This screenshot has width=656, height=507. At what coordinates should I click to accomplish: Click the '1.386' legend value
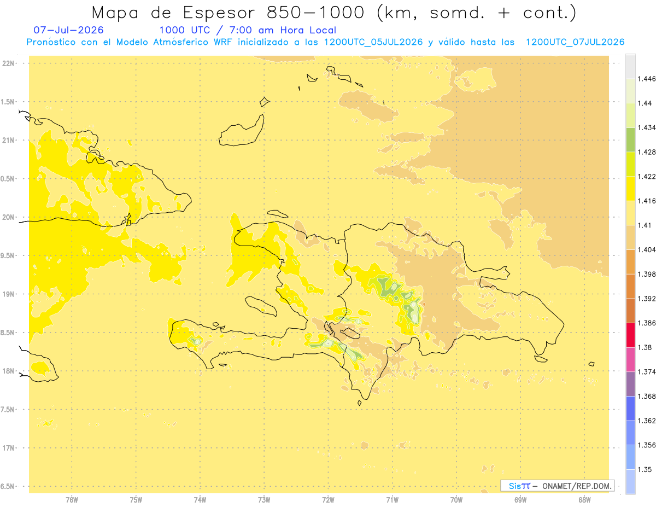pyautogui.click(x=647, y=323)
